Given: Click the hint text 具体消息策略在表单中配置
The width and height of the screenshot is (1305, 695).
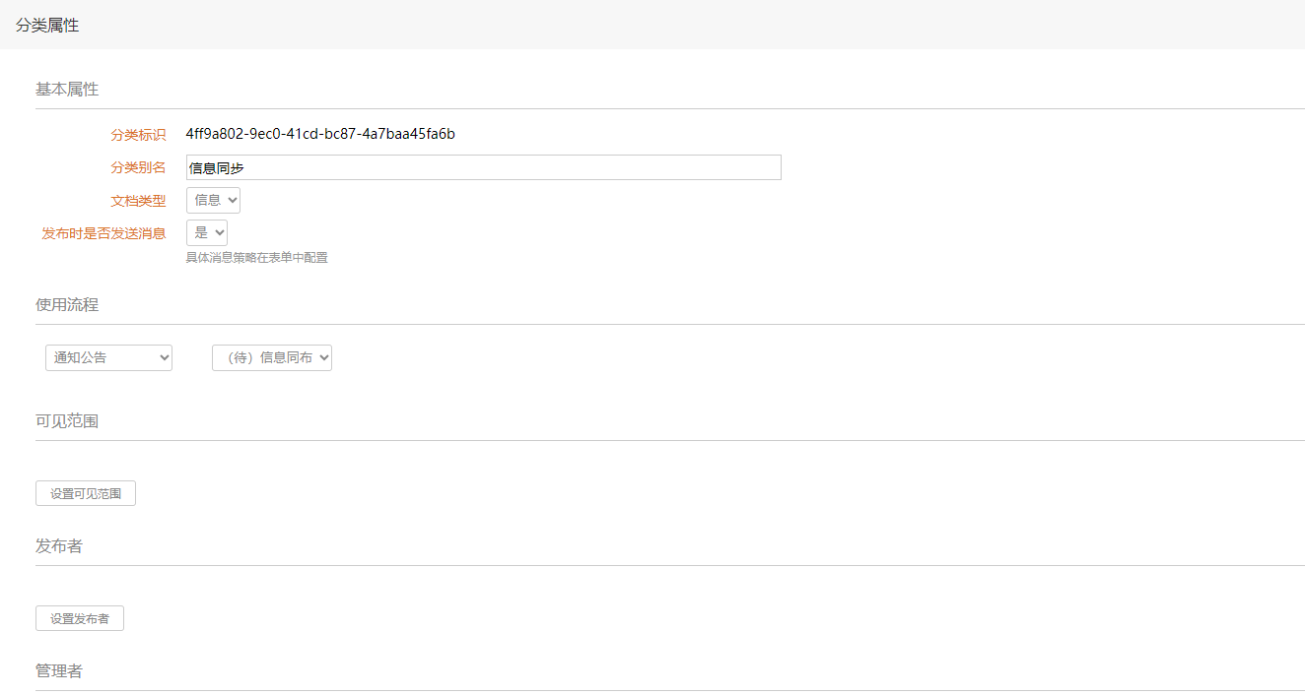Looking at the screenshot, I should click(x=257, y=258).
